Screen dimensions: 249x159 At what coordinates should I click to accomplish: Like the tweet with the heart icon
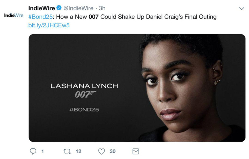[x=102, y=151]
